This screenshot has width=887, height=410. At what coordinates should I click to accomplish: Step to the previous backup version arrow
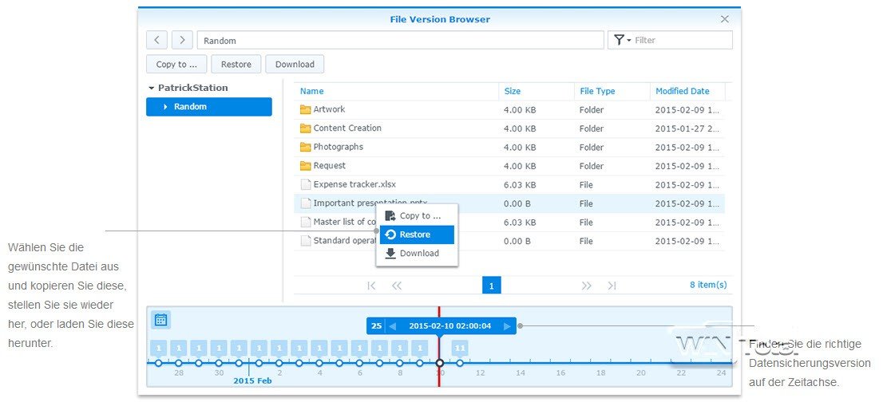[393, 325]
